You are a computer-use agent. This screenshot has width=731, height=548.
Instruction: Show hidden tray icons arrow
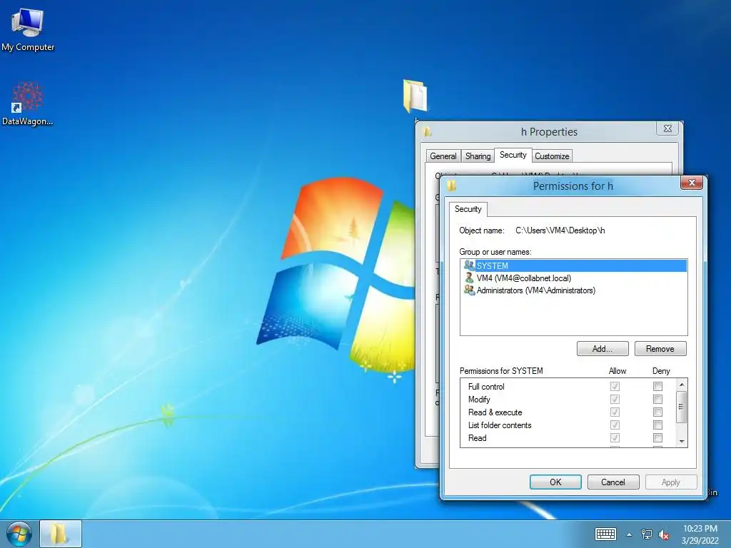(630, 534)
